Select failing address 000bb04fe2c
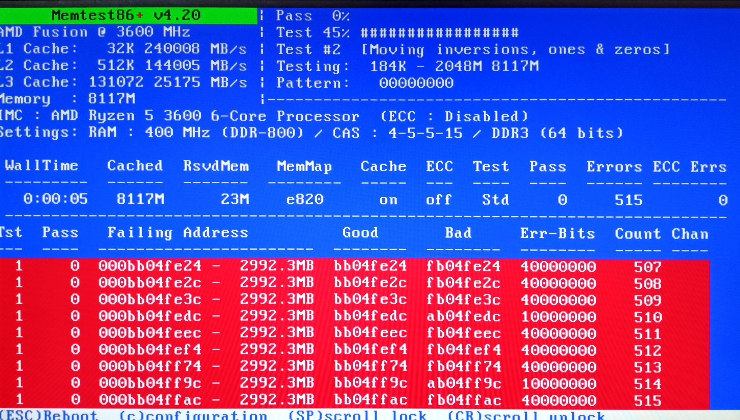 [150, 283]
